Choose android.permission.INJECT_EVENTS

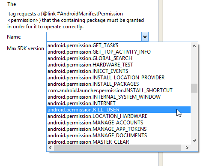(119, 71)
